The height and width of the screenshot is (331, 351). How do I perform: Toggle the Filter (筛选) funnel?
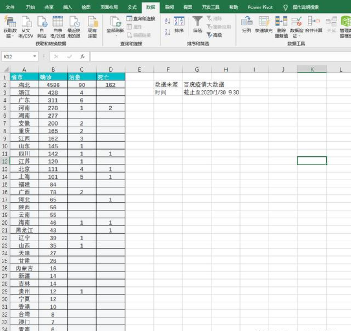point(197,25)
